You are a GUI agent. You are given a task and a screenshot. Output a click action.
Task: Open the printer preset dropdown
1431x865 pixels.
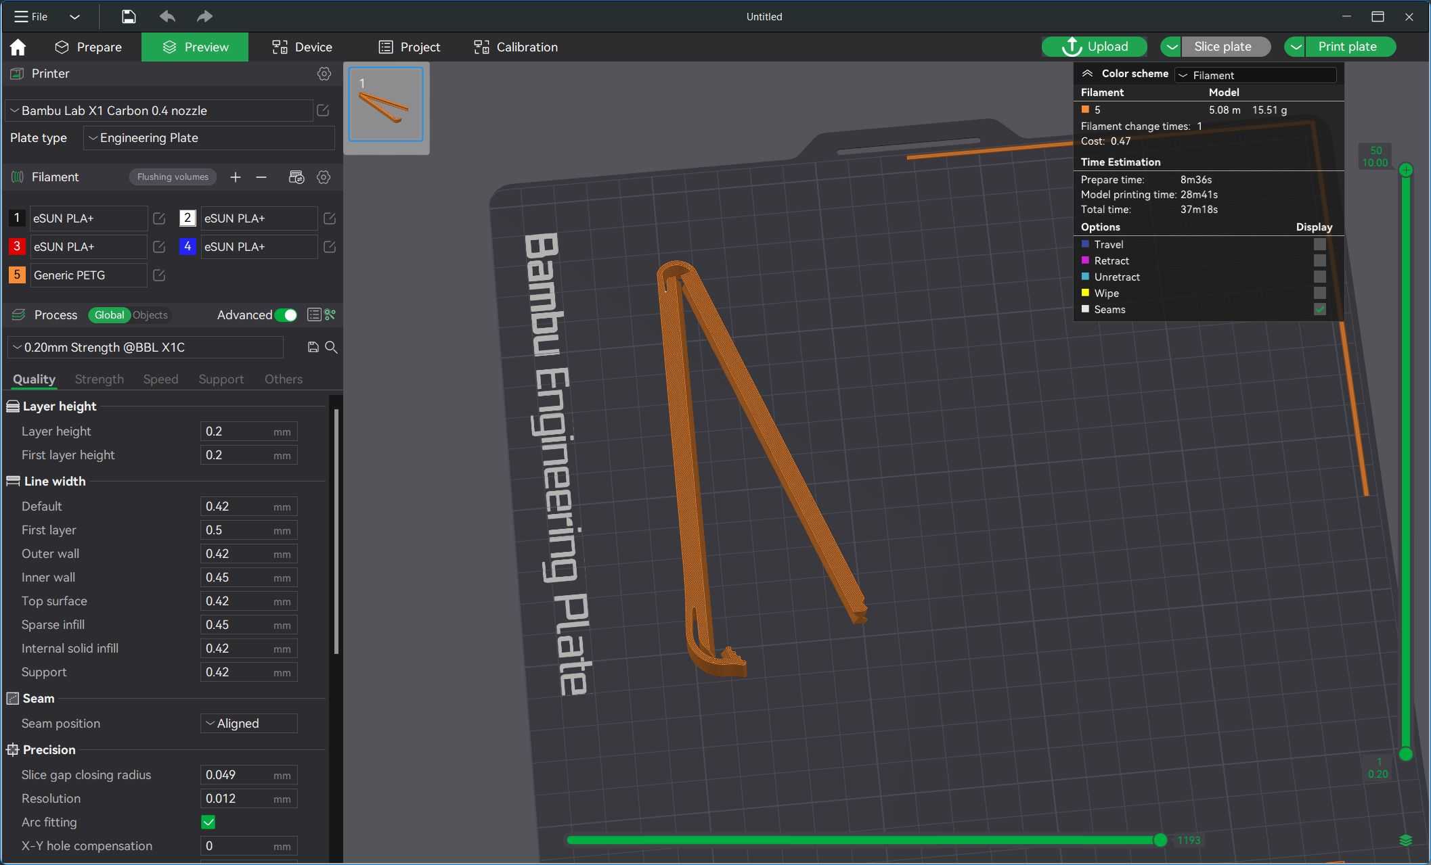point(159,110)
